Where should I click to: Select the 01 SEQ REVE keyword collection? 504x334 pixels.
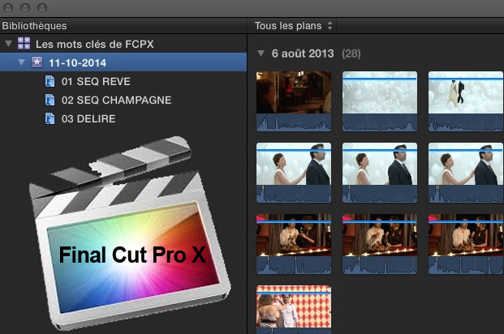(x=96, y=82)
